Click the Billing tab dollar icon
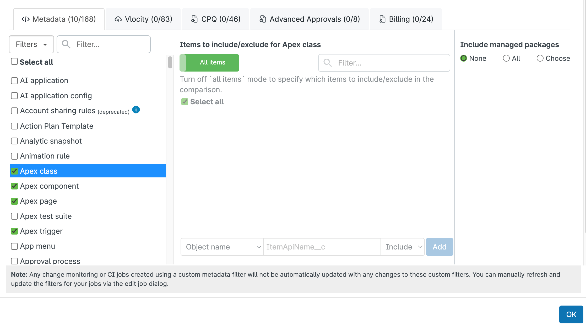The width and height of the screenshot is (586, 326). 382,19
